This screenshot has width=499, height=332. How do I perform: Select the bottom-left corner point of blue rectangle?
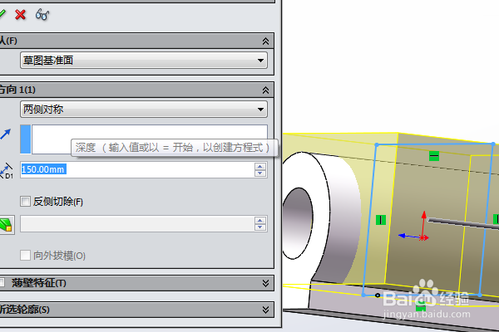tap(363, 295)
